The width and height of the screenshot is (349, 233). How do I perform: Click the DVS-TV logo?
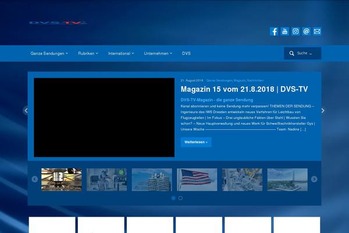coord(58,23)
